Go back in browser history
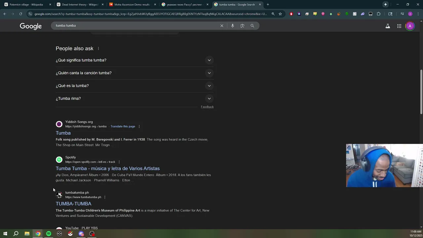 pos(5,14)
